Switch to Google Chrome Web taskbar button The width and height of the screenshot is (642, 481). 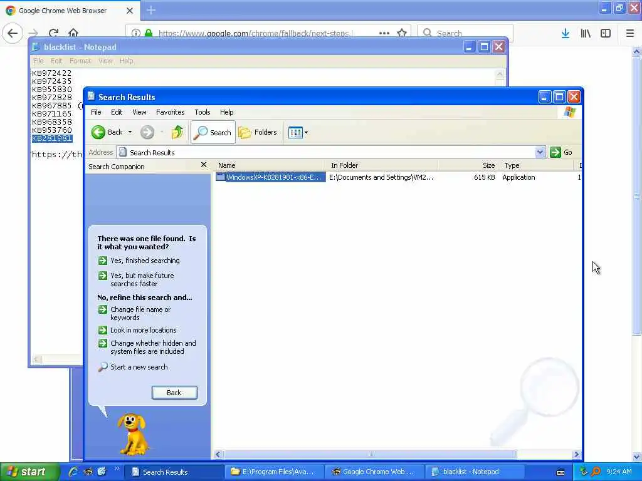374,472
